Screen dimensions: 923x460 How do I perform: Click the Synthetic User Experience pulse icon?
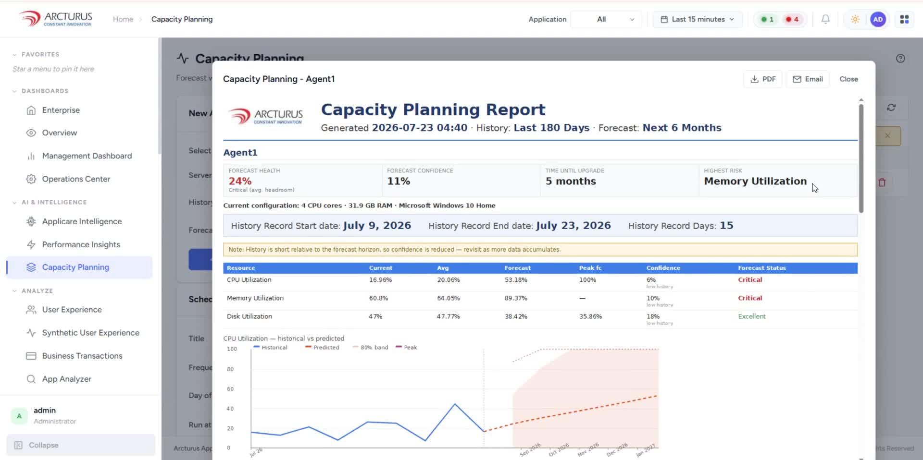(31, 333)
